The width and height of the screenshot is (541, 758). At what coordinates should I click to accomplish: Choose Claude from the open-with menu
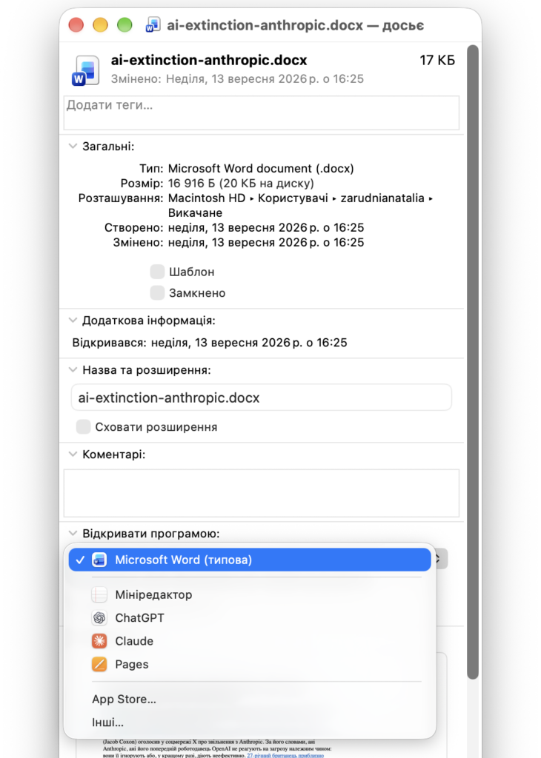250,641
